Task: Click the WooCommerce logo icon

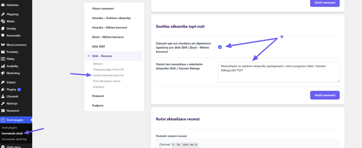Action: coord(3,45)
